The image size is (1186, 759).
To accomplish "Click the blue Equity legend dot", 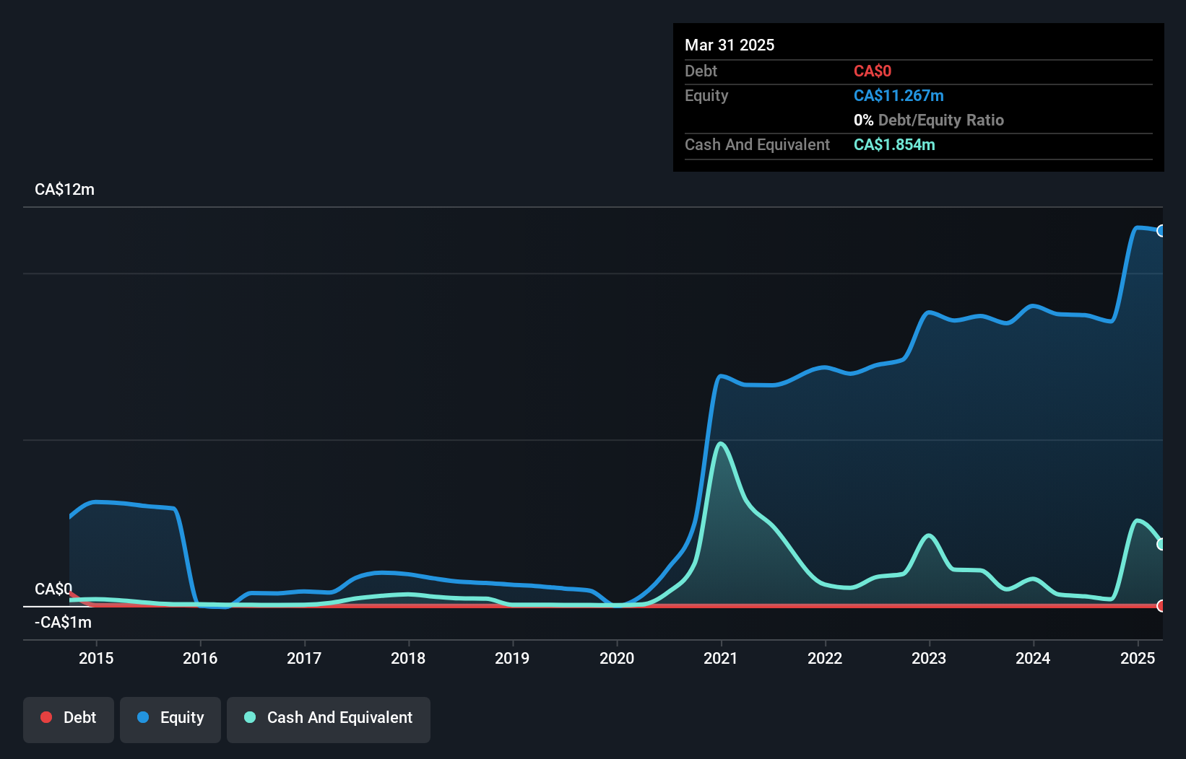I will (x=143, y=718).
